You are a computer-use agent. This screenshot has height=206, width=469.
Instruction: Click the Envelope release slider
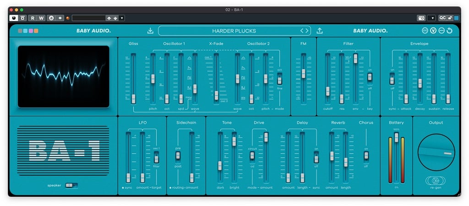point(448,99)
